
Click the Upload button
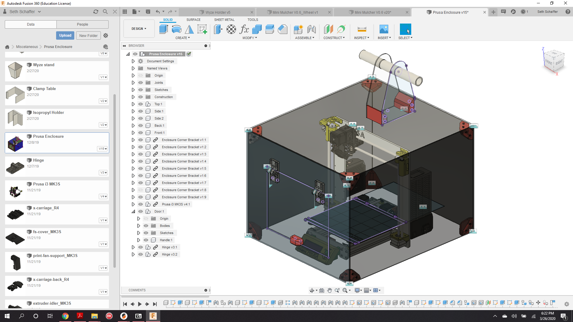pyautogui.click(x=65, y=35)
